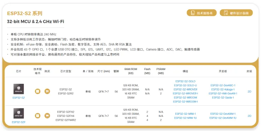Click the ESP32-S2 chip image
265x131 pixels.
(19, 89)
